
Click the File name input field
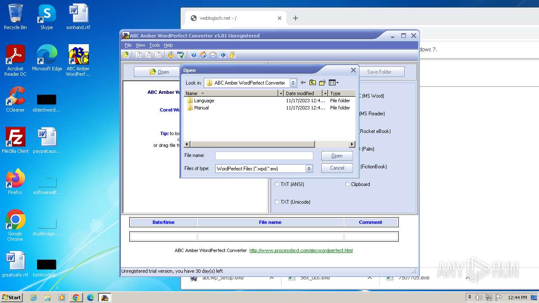pos(264,156)
